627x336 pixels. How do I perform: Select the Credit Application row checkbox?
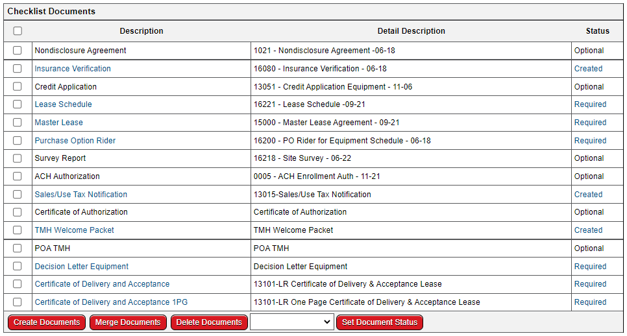[x=18, y=87]
